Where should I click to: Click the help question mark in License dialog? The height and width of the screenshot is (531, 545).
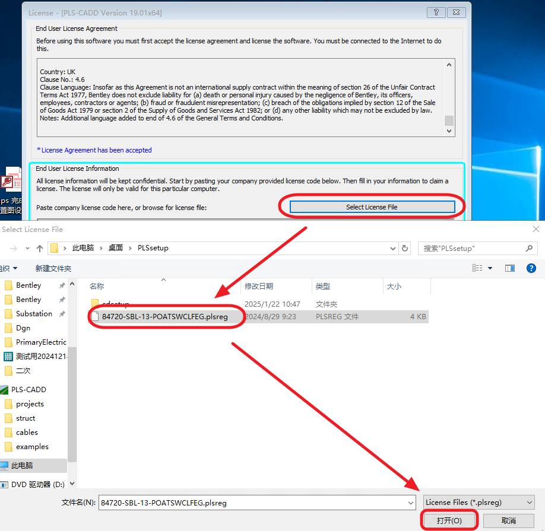click(x=436, y=12)
